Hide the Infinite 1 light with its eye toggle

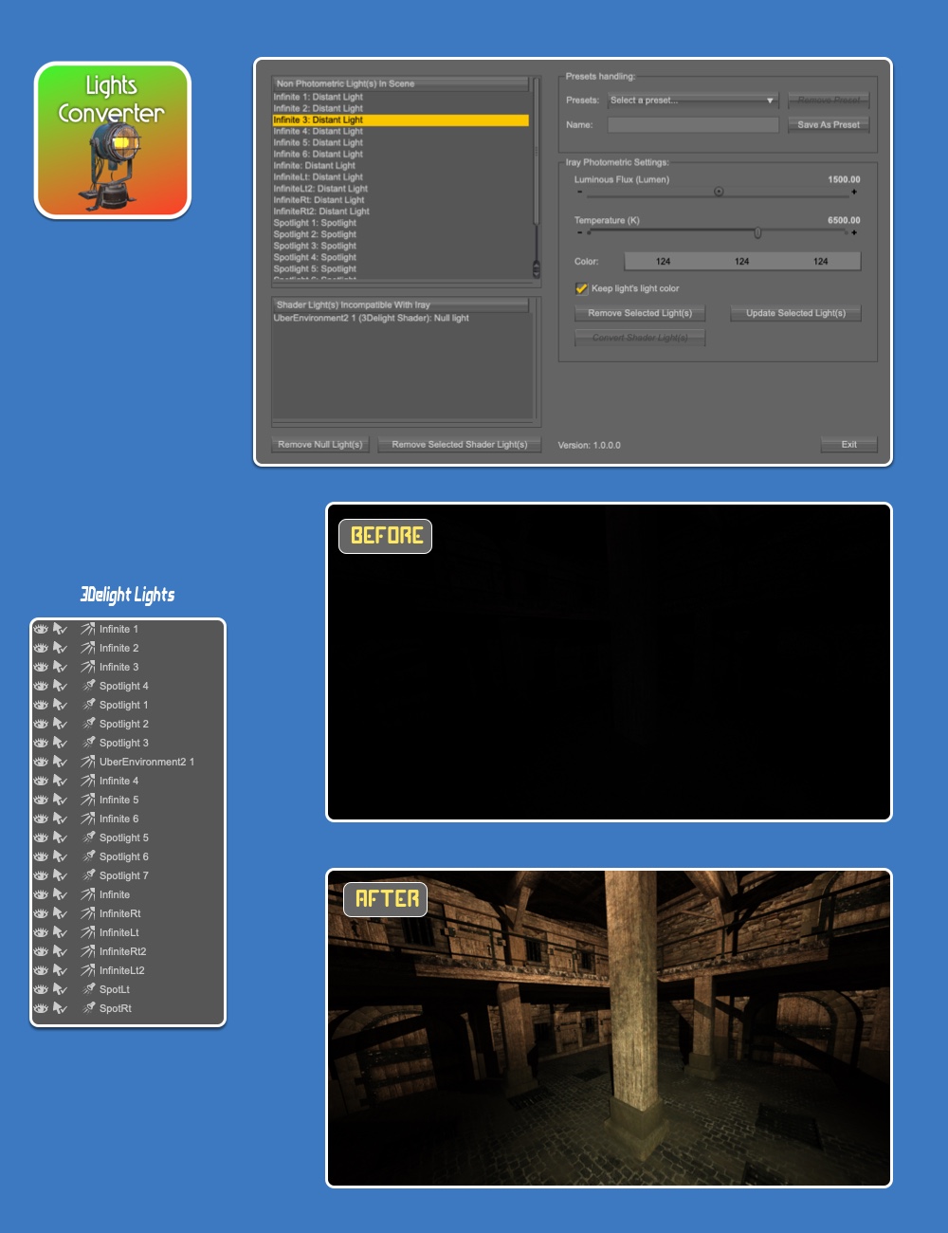point(42,629)
